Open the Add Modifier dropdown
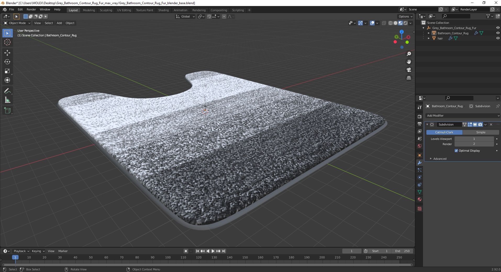The image size is (501, 272). coord(463,116)
